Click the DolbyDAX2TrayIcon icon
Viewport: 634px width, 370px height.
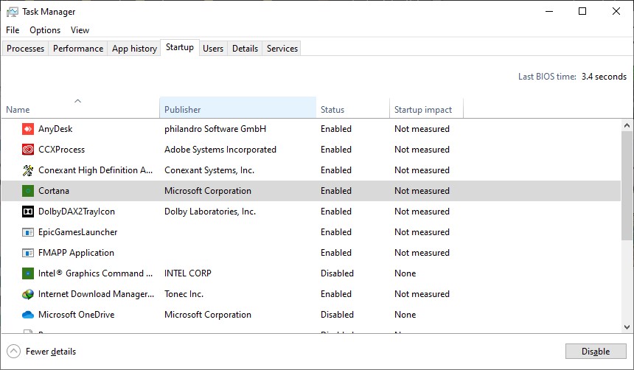(28, 212)
